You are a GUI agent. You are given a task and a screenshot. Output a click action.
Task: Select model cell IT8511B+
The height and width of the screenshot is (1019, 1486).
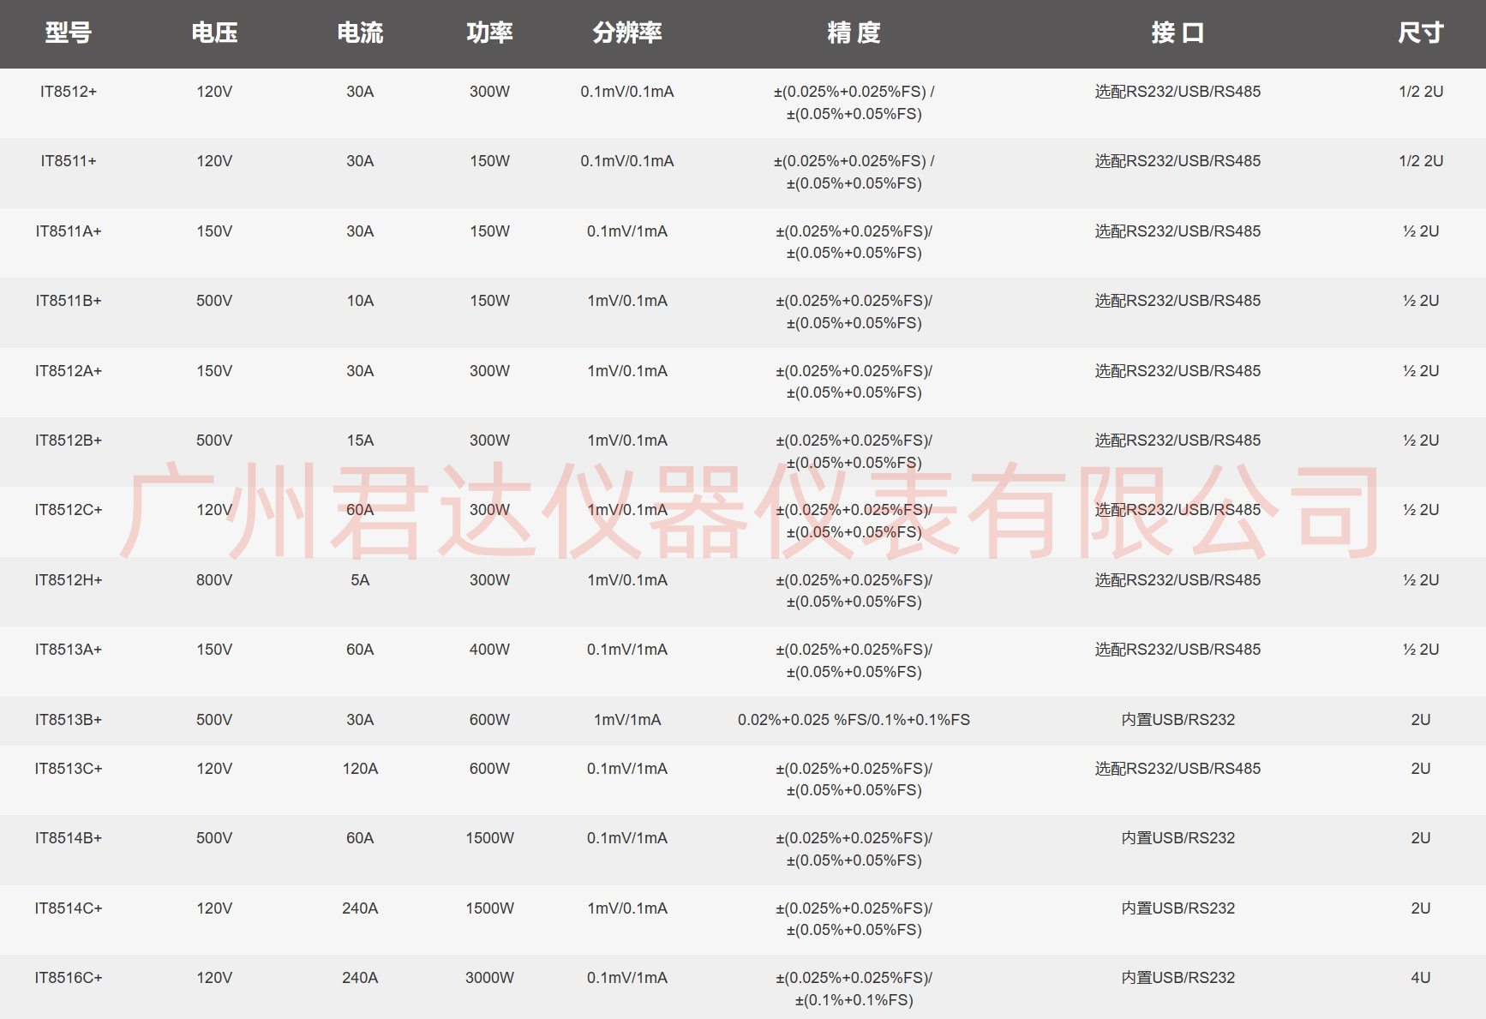[69, 301]
